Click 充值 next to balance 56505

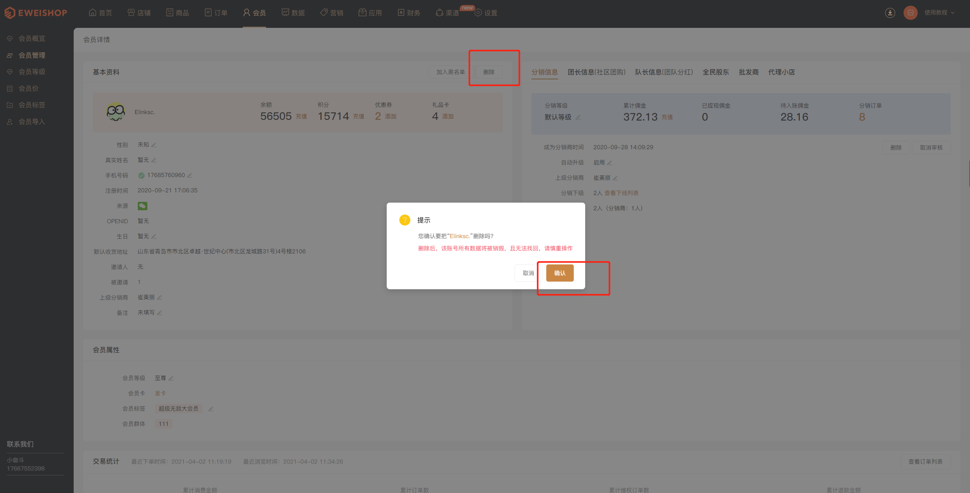point(301,116)
